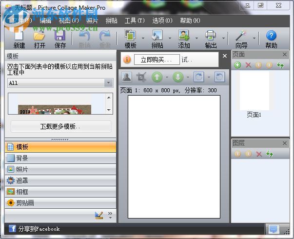Switch to the 遮罩 sidebar tab

pos(60,180)
